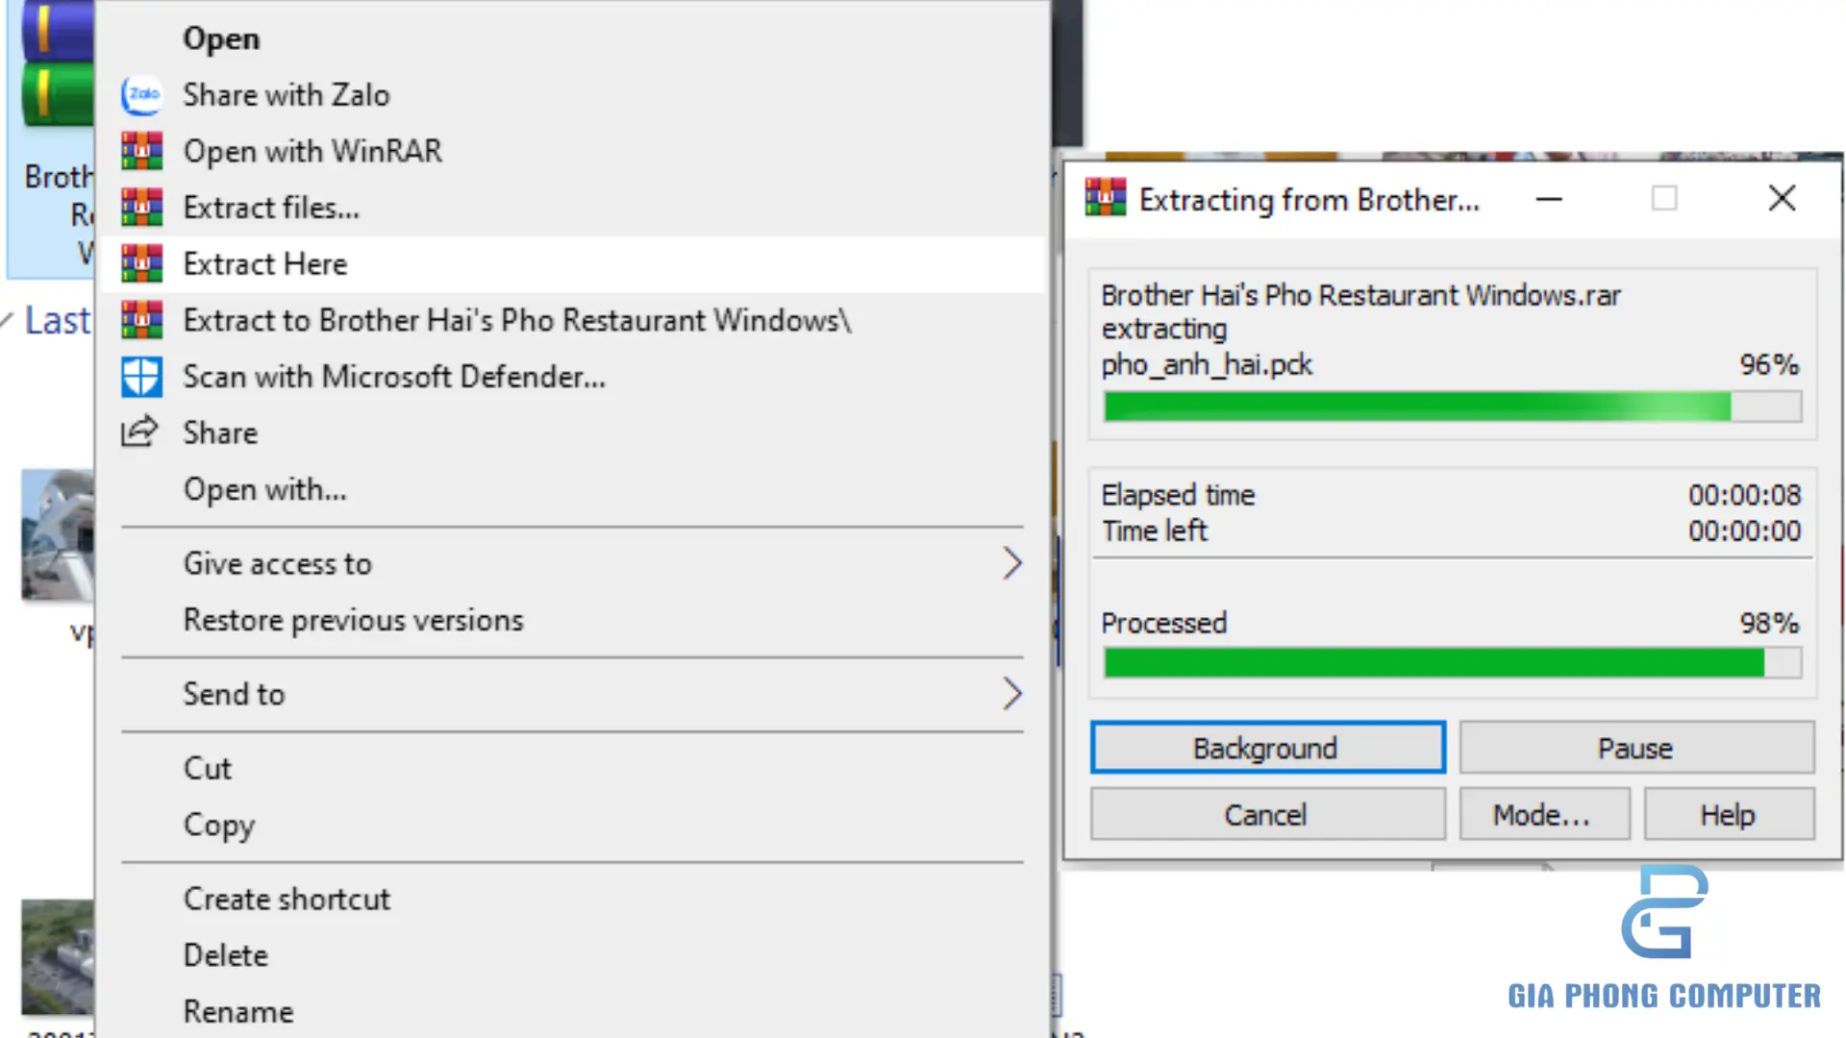This screenshot has height=1038, width=1846.
Task: Click the WinRAR icon beside Extract Here
Action: pos(141,264)
